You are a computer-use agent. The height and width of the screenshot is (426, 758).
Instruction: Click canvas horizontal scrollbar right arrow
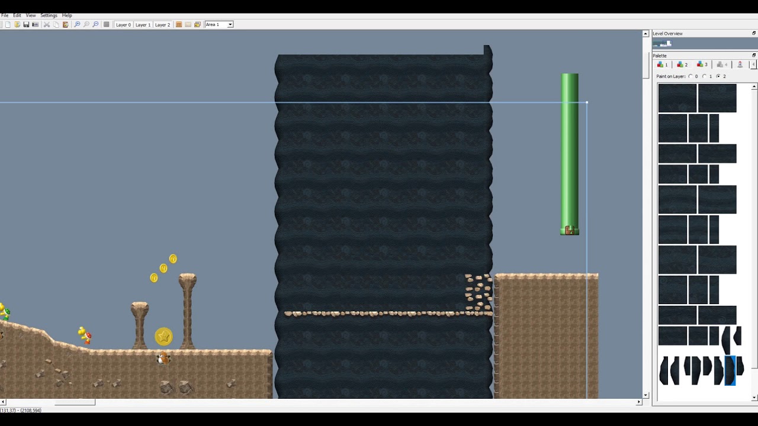coord(639,402)
